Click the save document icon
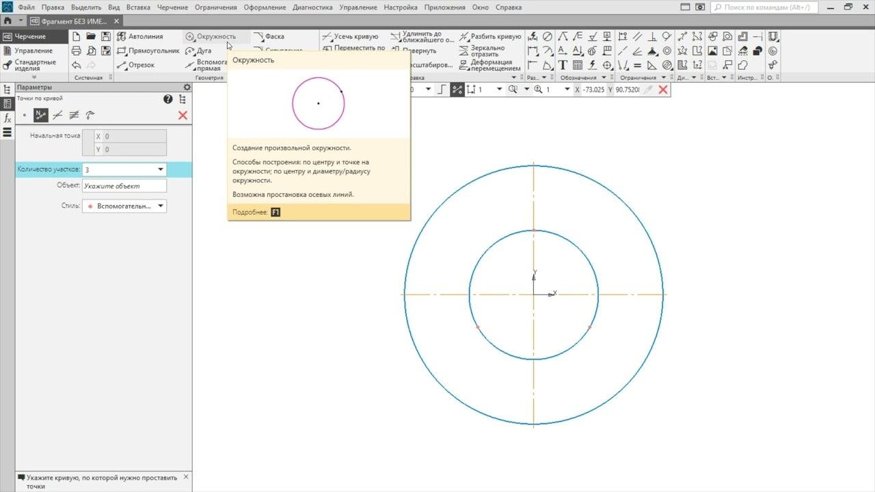The height and width of the screenshot is (492, 875). click(106, 36)
